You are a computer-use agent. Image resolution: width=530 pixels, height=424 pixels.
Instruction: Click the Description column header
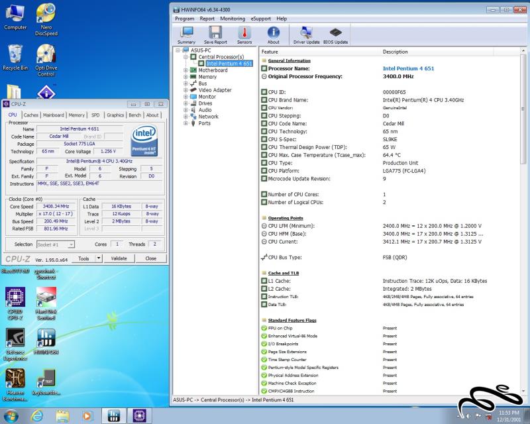[x=437, y=52]
